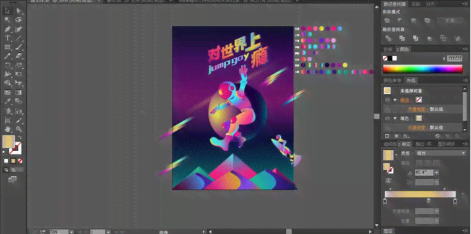This screenshot has width=471, height=234.
Task: Open gradient type (类型) dropdown
Action: click(440, 153)
